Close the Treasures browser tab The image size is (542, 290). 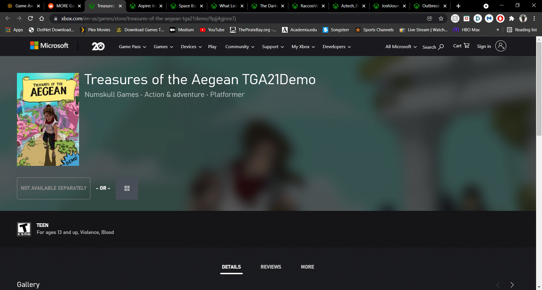(120, 6)
